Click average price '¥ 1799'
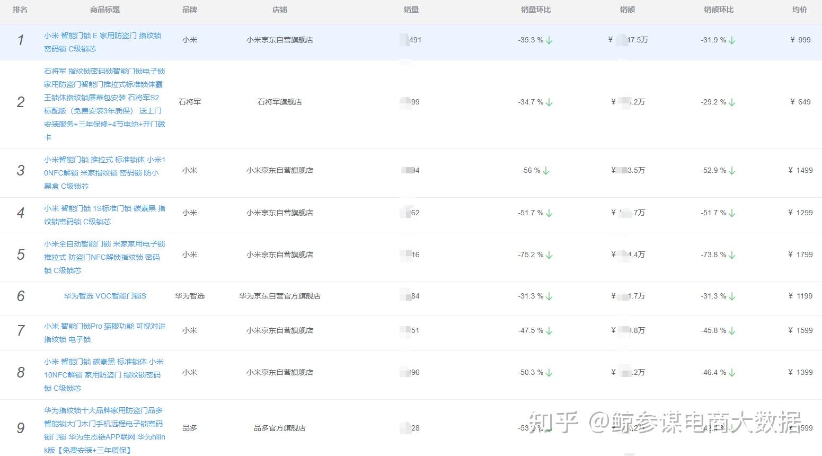Viewport: 822px width, 456px height. (x=800, y=255)
